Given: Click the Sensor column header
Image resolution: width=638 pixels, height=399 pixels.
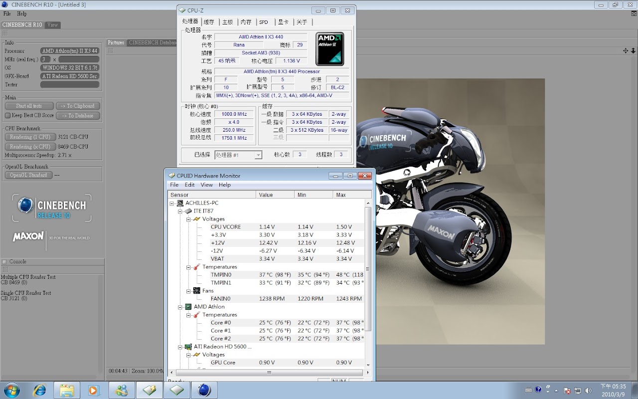Looking at the screenshot, I should (212, 195).
